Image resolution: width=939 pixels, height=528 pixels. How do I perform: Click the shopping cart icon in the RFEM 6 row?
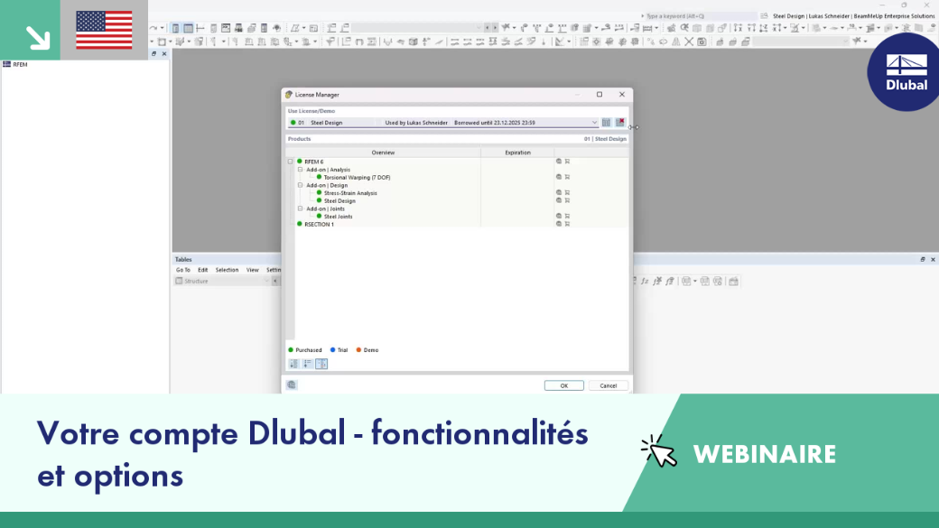click(x=567, y=161)
